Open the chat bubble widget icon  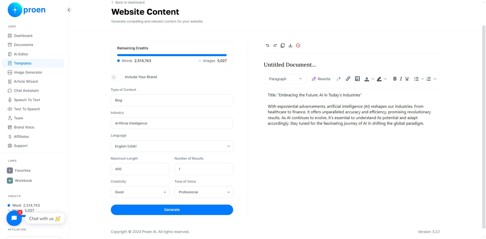tap(14, 218)
